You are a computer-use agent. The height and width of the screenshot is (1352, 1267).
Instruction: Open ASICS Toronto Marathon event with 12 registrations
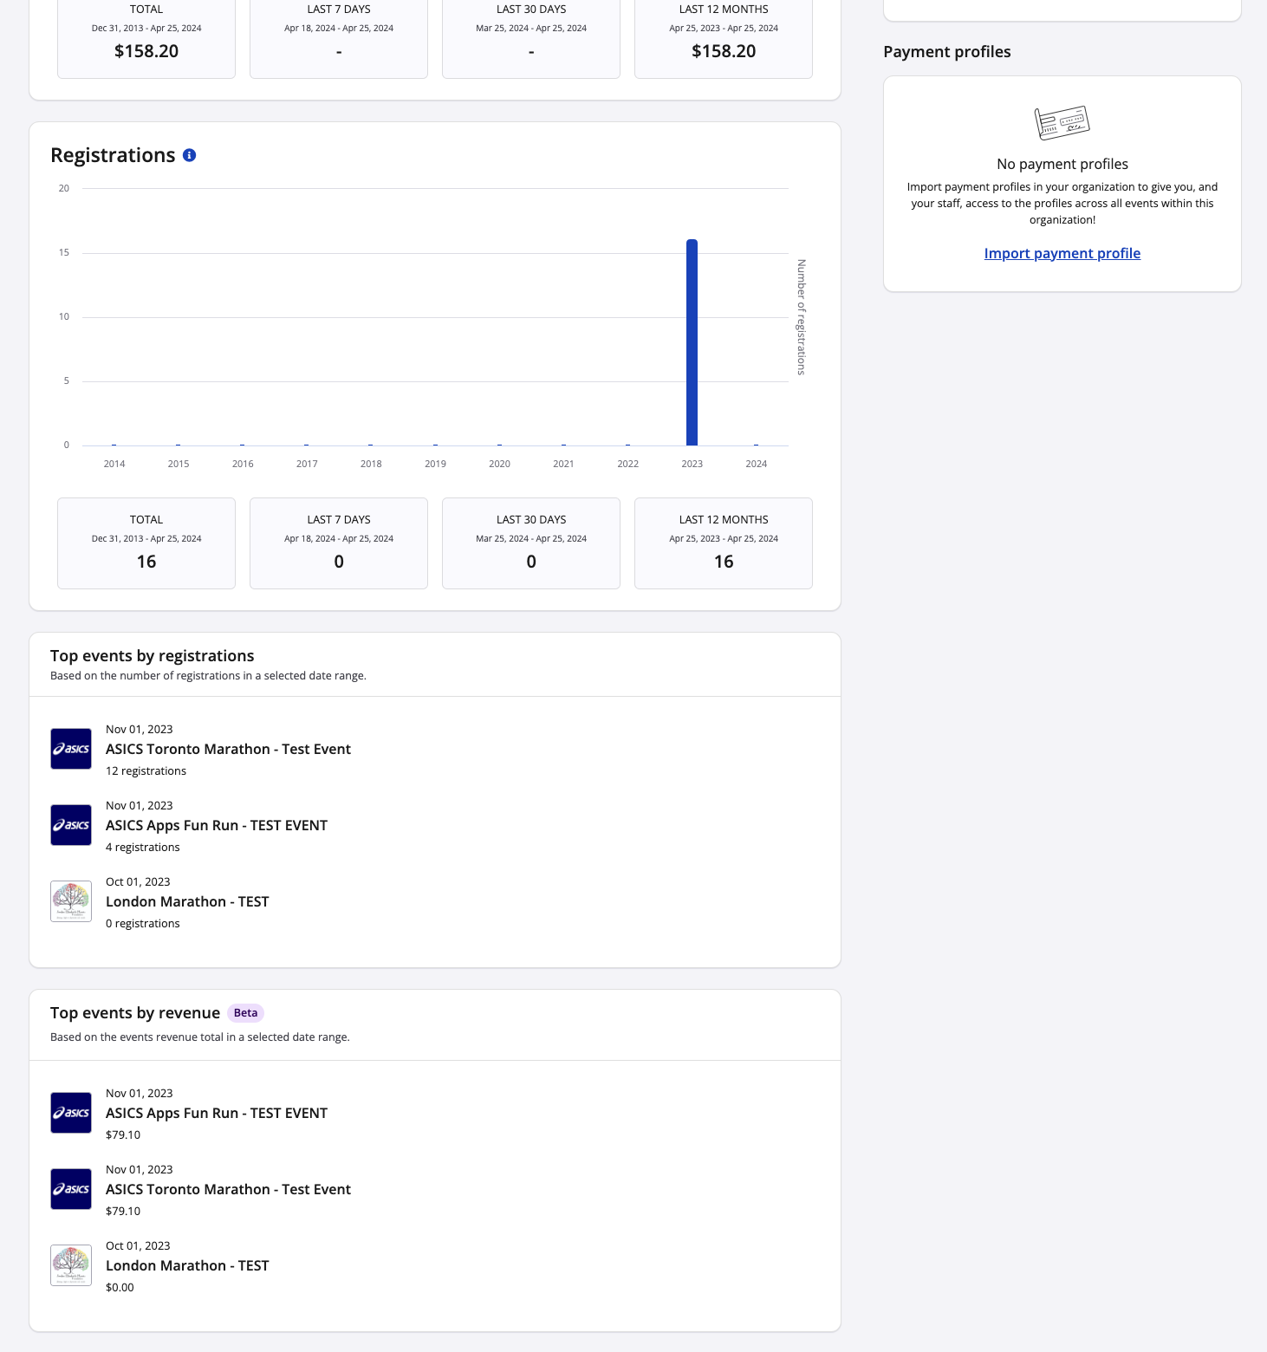228,749
